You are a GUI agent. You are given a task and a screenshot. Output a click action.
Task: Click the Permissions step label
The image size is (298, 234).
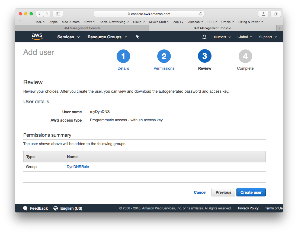(x=164, y=68)
